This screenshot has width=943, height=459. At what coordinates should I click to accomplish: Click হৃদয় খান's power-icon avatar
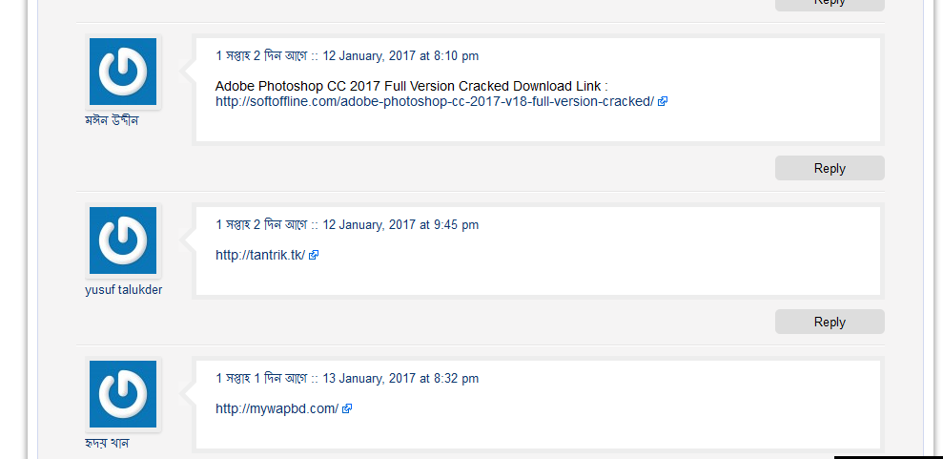(x=123, y=393)
